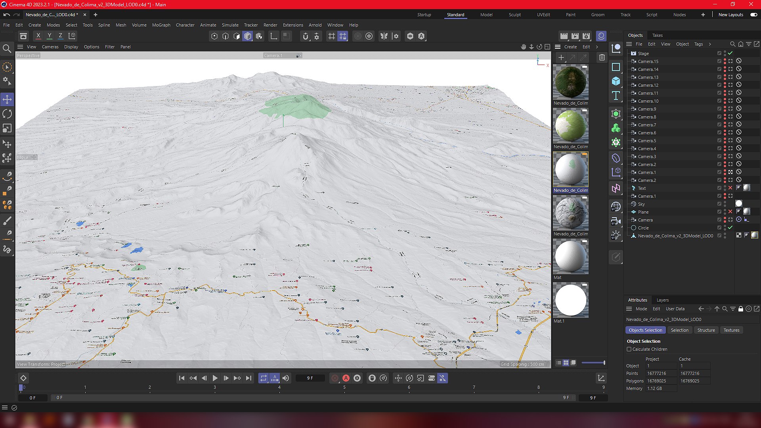Adjust material thumbnail size slider
761x428 pixels.
[x=593, y=363]
